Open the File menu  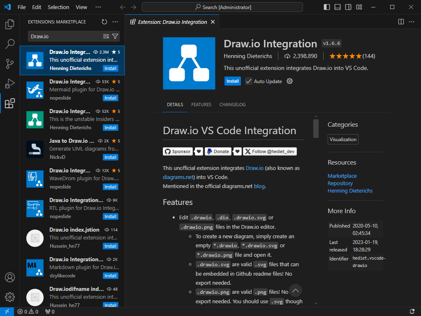pos(21,7)
